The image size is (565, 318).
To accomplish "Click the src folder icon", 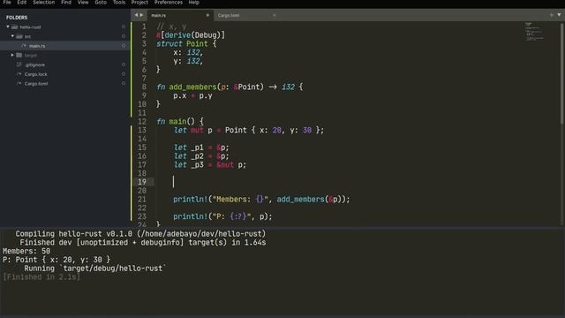I will (19, 36).
